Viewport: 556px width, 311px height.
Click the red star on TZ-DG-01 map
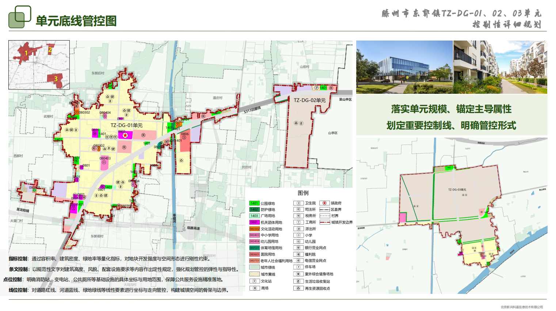pyautogui.click(x=125, y=135)
